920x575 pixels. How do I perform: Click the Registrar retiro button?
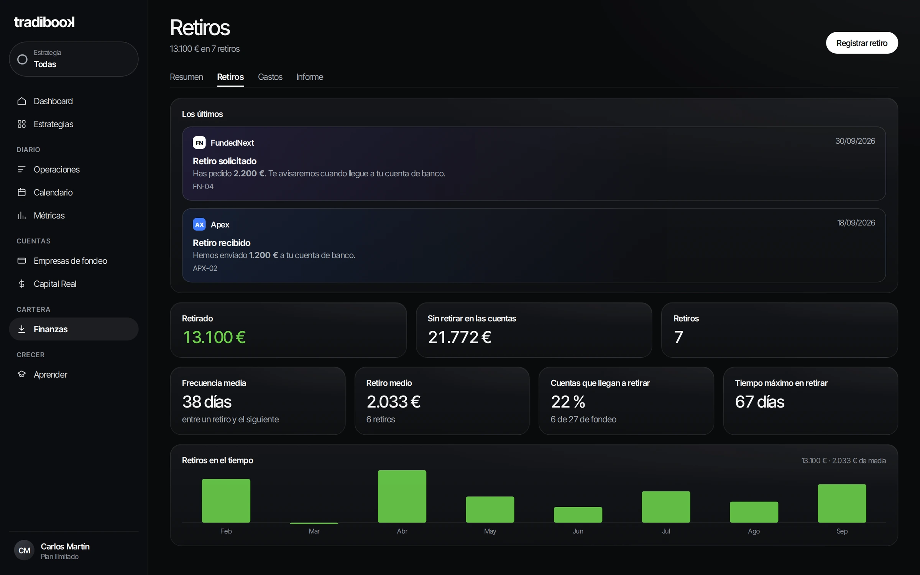[x=862, y=43]
